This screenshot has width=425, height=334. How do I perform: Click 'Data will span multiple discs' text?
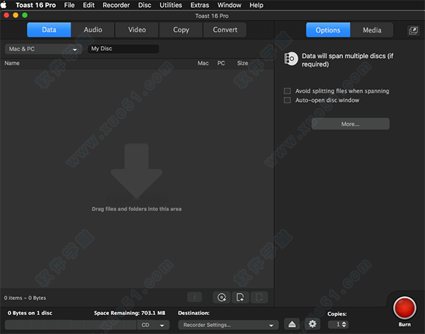tap(348, 60)
